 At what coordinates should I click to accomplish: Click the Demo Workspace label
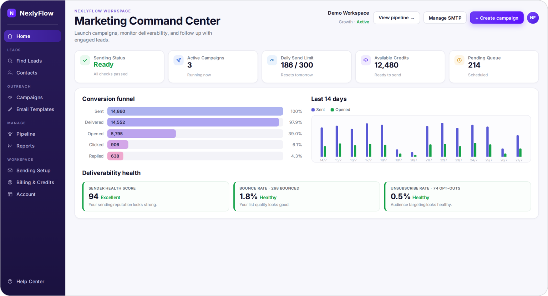tap(348, 13)
